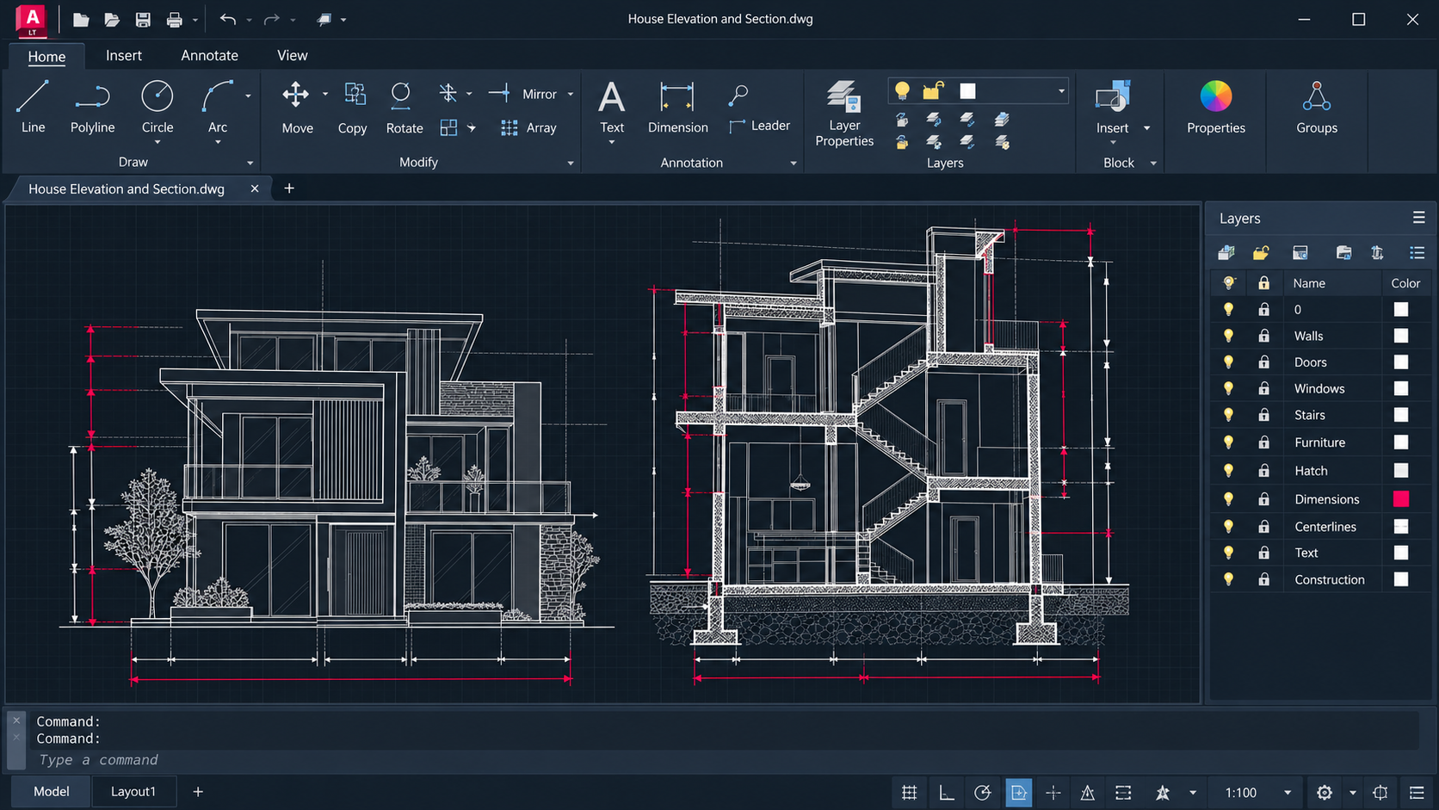Screen dimensions: 1439x810
Task: Add a Leader annotation
Action: tap(759, 126)
